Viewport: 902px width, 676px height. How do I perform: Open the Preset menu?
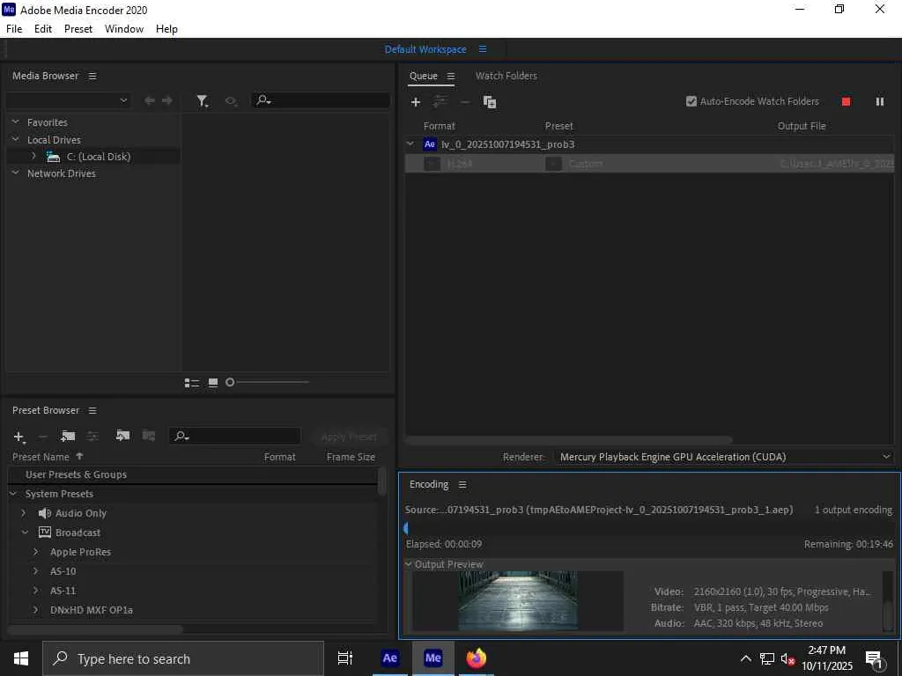coord(78,29)
